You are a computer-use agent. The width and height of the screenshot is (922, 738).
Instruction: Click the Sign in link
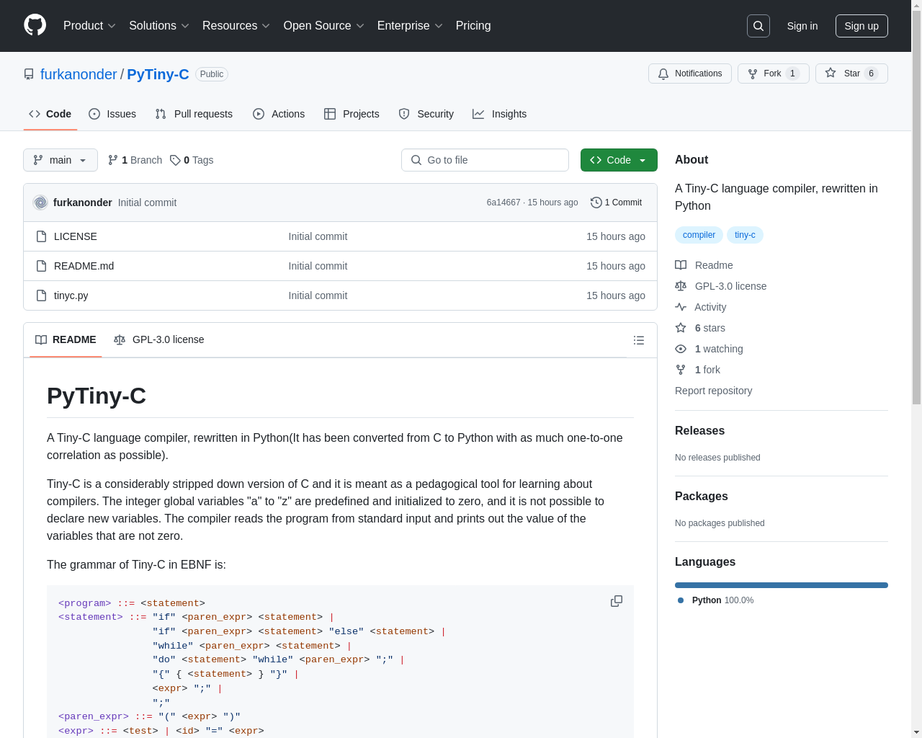pyautogui.click(x=802, y=26)
